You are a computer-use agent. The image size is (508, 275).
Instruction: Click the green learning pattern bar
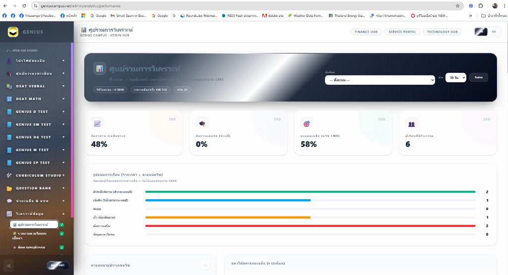click(x=311, y=192)
